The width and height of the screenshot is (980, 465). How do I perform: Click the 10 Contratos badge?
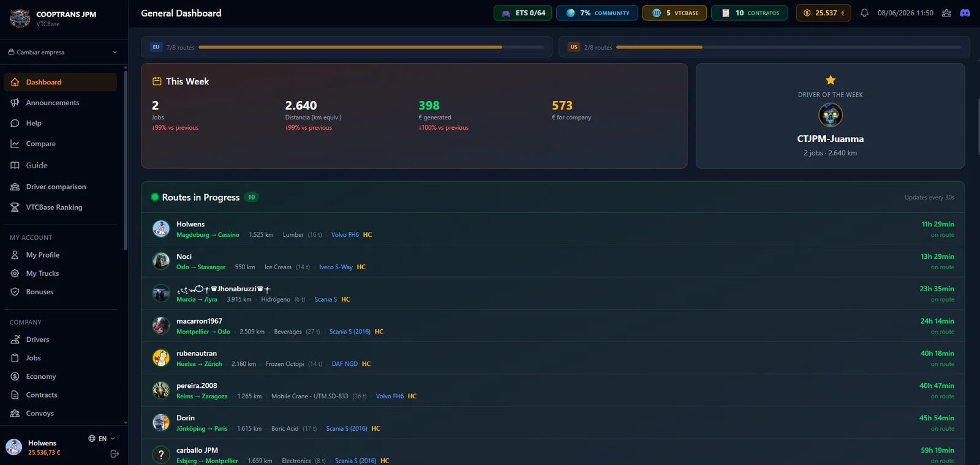click(x=750, y=13)
